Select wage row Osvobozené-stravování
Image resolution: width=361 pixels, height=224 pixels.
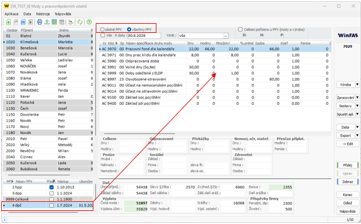click(215, 79)
